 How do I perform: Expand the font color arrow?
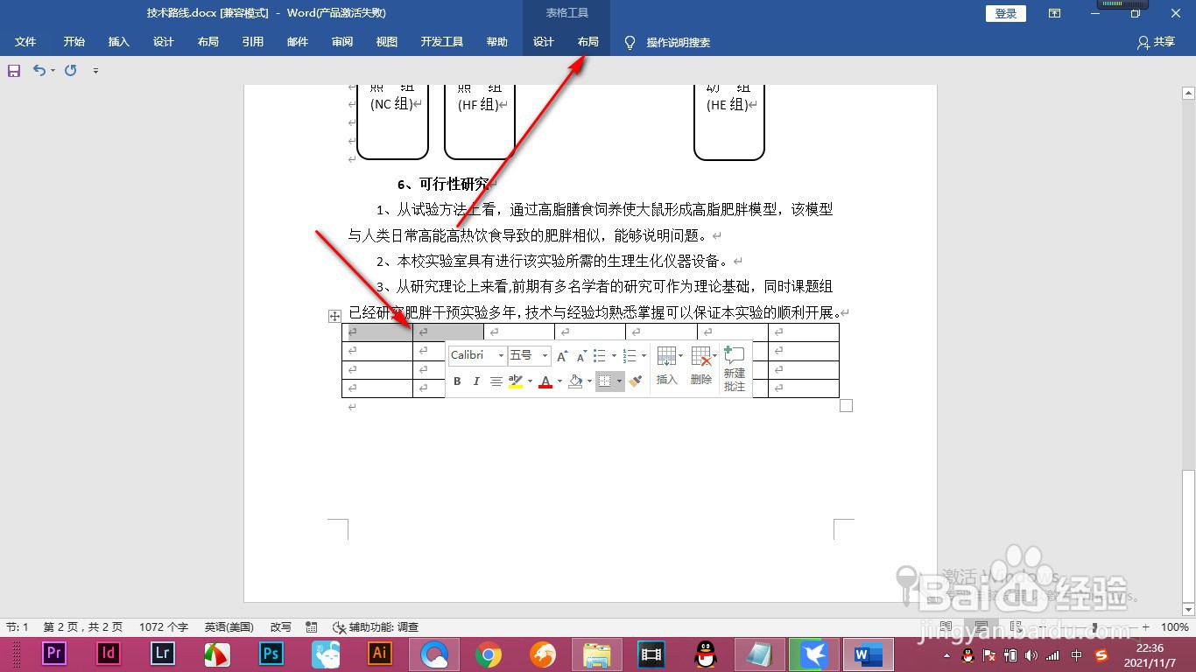[x=559, y=381]
